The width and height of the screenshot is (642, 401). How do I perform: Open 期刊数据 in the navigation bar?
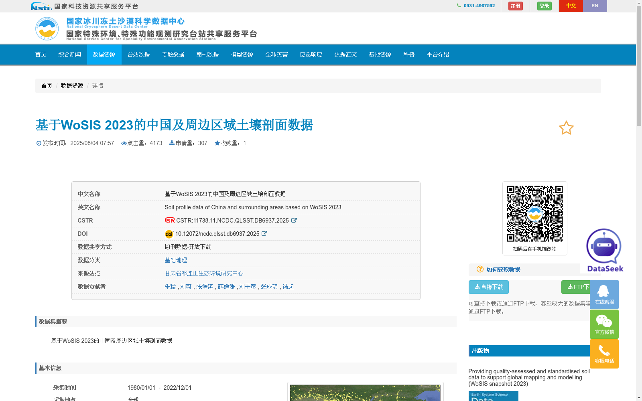click(207, 55)
